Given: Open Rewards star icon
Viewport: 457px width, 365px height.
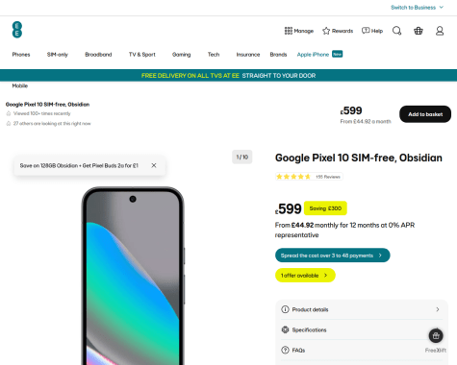Looking at the screenshot, I should 326,31.
